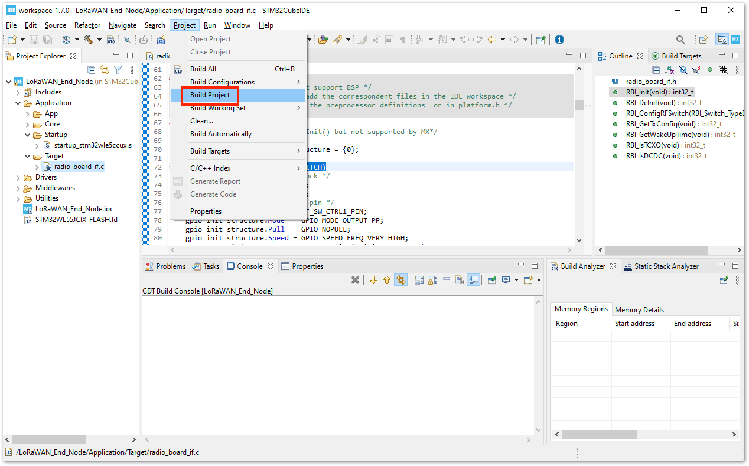Viewport: 749px width, 466px height.
Task: Click the Start address column header
Action: pos(641,324)
